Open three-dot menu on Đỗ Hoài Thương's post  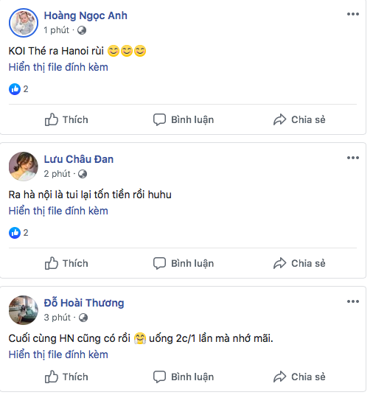point(353,301)
